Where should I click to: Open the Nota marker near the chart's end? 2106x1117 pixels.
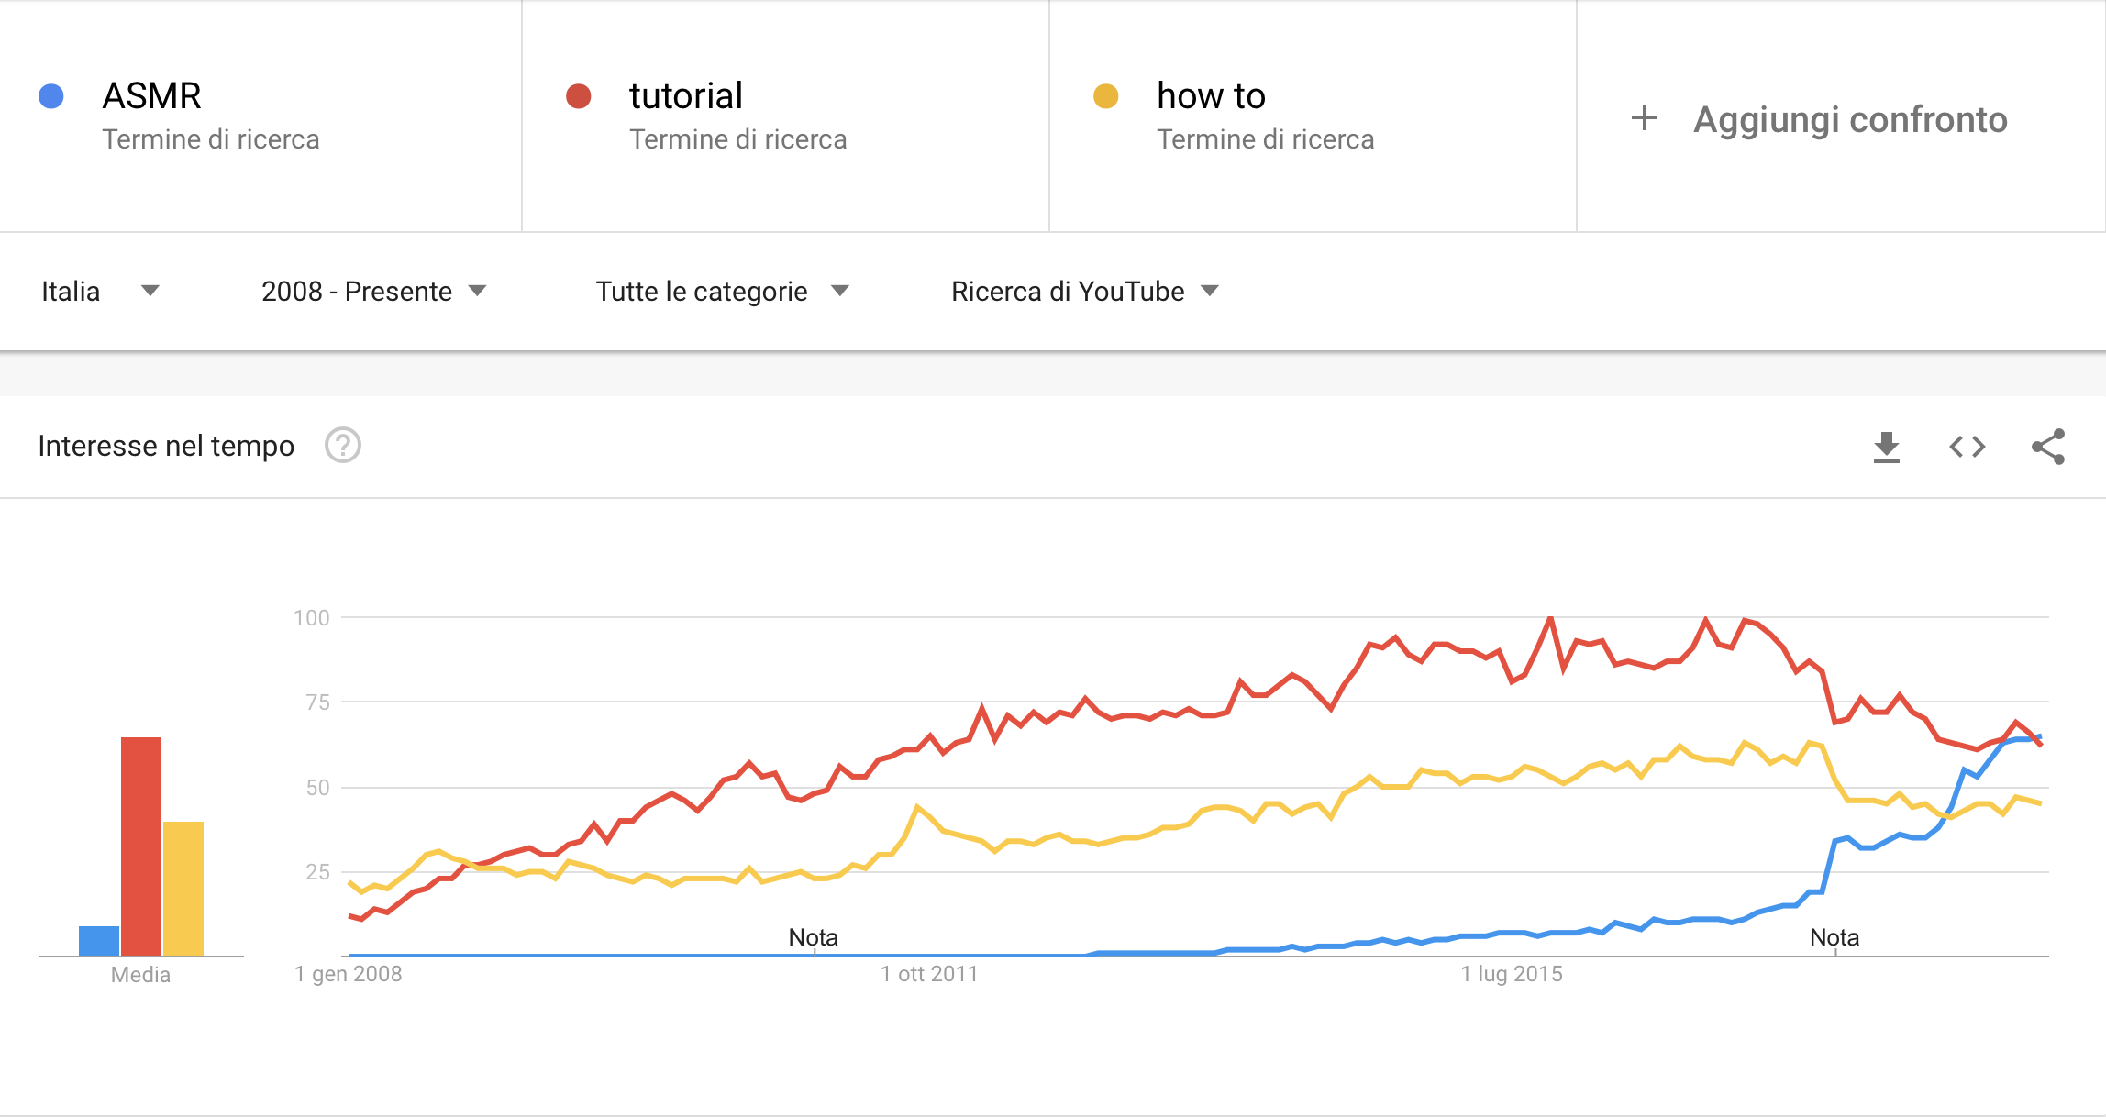(x=1834, y=937)
